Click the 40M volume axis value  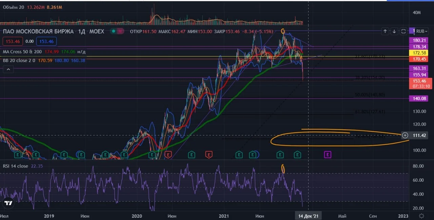click(x=417, y=13)
